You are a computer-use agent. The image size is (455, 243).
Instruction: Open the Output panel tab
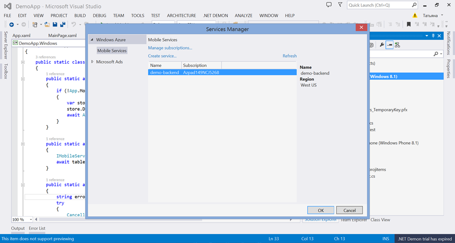tap(18, 229)
